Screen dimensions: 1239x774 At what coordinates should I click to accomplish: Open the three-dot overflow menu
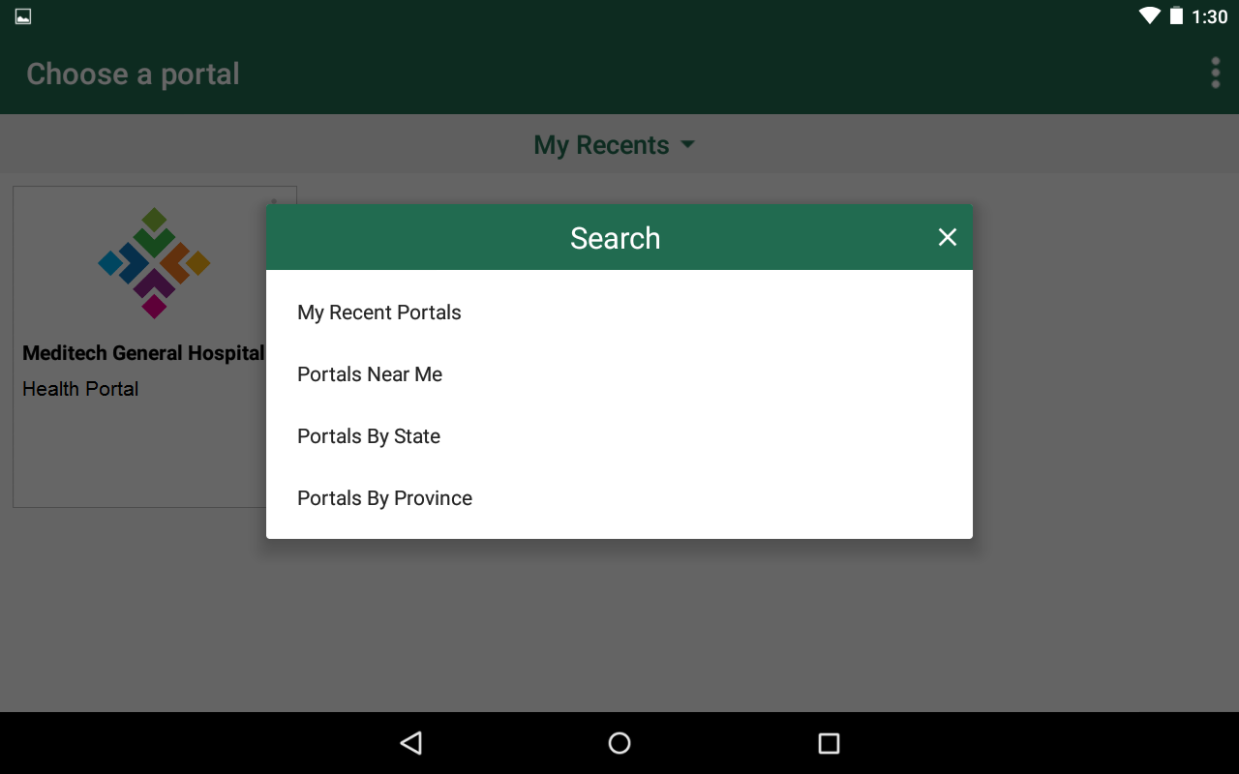[x=1216, y=74]
